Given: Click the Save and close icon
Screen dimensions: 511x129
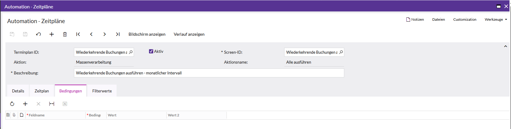Looking at the screenshot, I should (12, 34).
